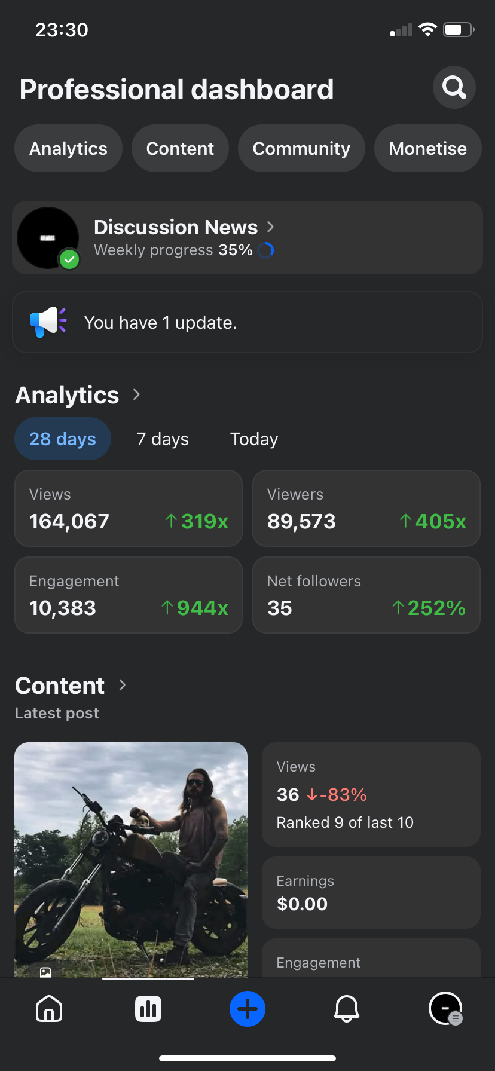
Task: Open the Community tab pill
Action: 301,148
